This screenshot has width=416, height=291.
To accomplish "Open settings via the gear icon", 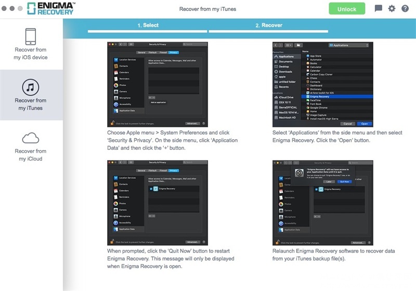I will (392, 8).
